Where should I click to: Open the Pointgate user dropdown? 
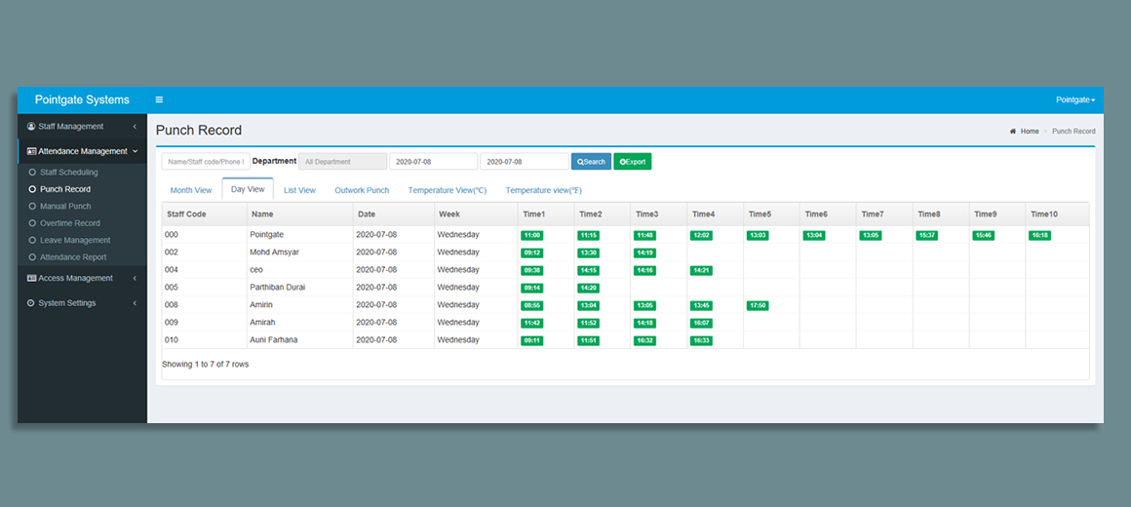(1075, 99)
